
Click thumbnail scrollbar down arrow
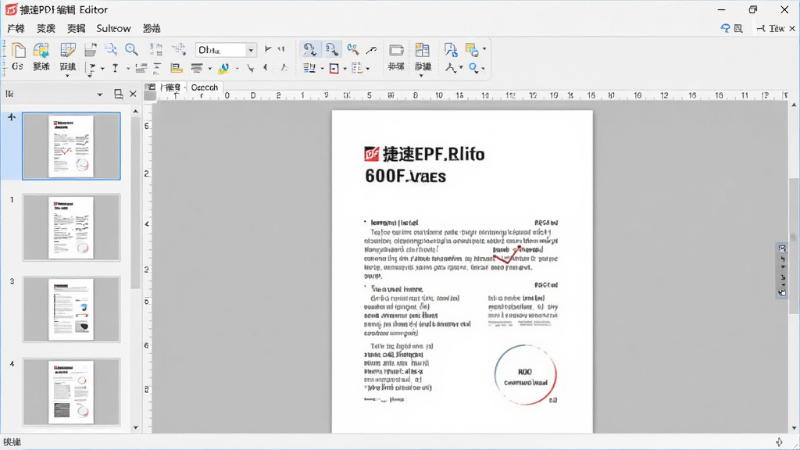click(x=136, y=427)
